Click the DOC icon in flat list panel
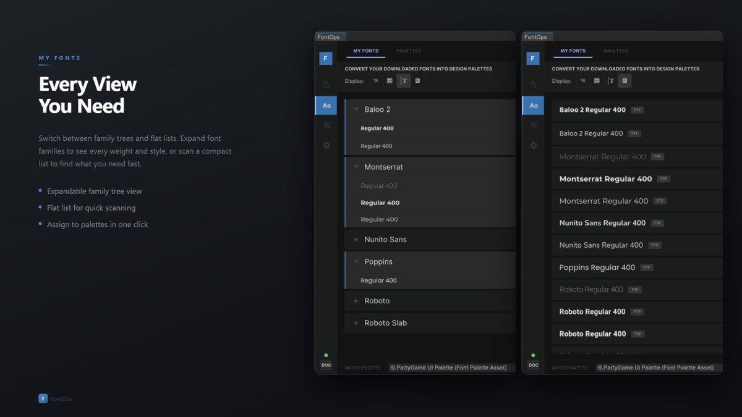The image size is (742, 417). (x=533, y=365)
